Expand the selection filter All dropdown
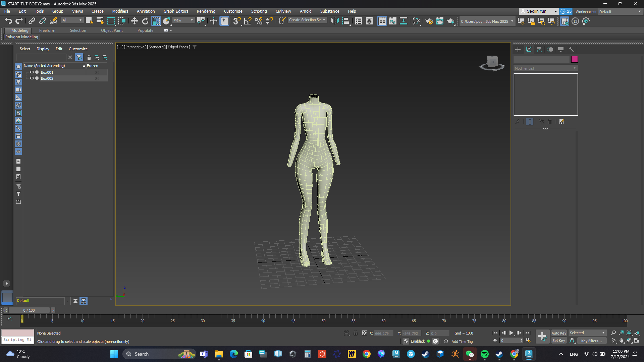 coord(72,20)
